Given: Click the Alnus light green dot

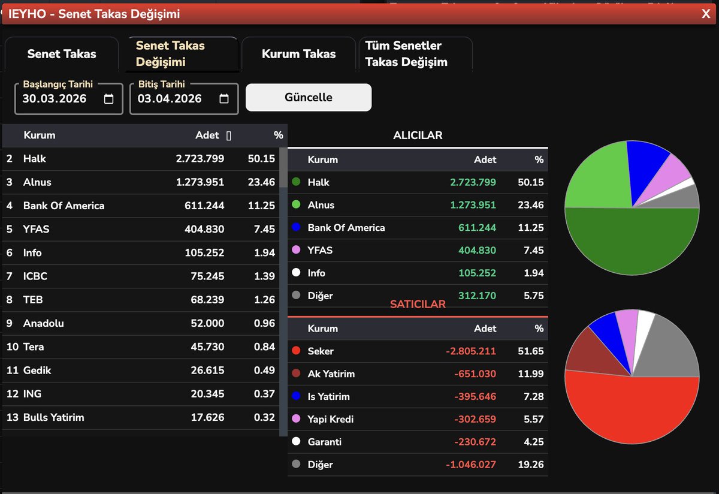Looking at the screenshot, I should tap(296, 205).
